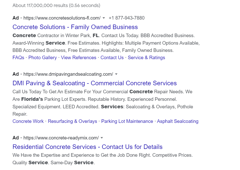Visit the Concrete Work sitelink
The height and width of the screenshot is (170, 240).
tap(28, 121)
